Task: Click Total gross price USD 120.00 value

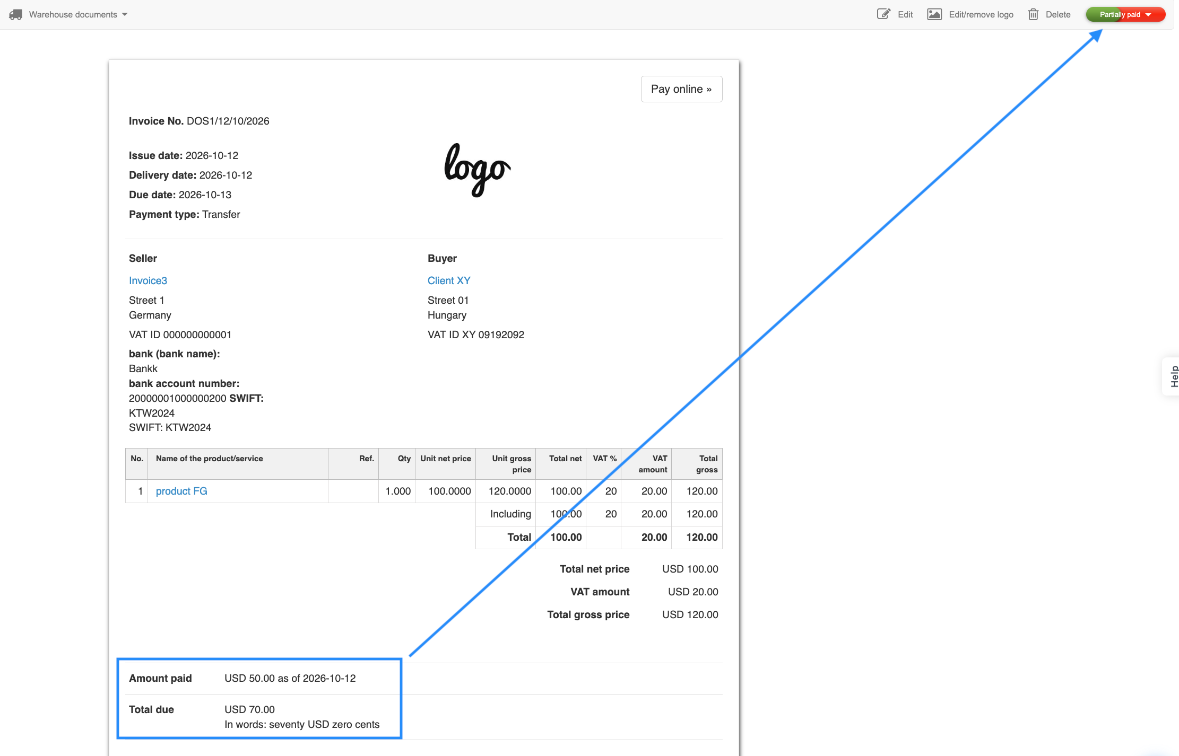Action: 690,614
